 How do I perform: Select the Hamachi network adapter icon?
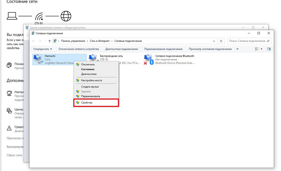(x=38, y=59)
